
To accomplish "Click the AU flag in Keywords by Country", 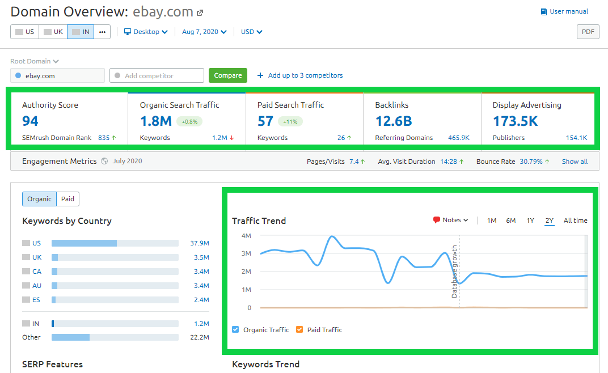I will (x=26, y=285).
